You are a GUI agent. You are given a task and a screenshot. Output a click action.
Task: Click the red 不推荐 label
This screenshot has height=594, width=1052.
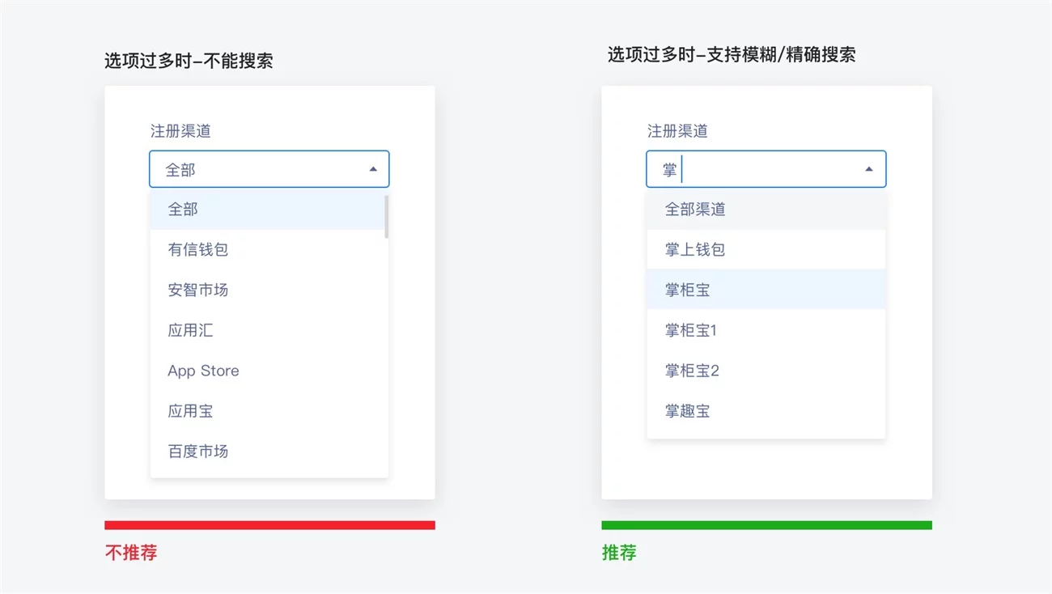[x=131, y=553]
